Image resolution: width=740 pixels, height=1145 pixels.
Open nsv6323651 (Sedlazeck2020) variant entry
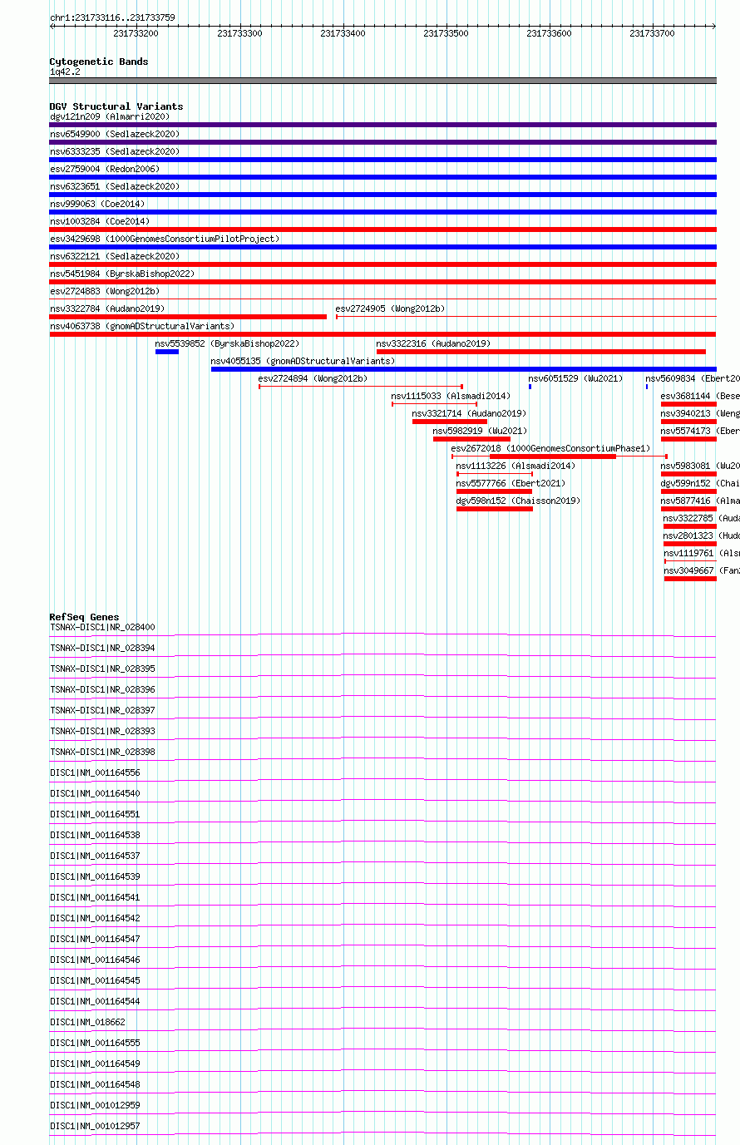coord(114,186)
